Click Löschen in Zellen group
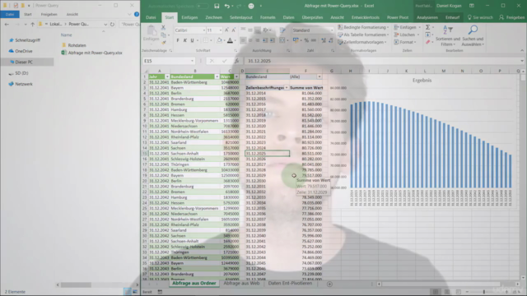 coord(406,35)
